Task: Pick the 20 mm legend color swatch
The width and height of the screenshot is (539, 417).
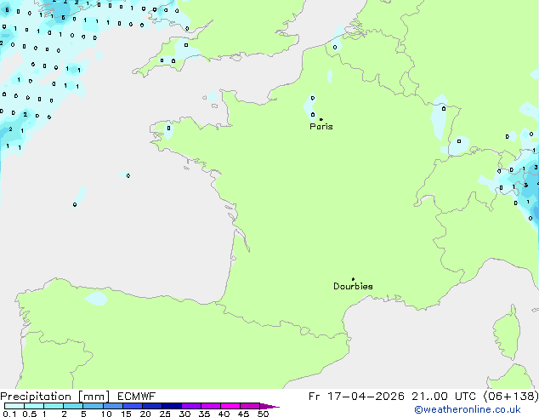Action: pos(152,406)
